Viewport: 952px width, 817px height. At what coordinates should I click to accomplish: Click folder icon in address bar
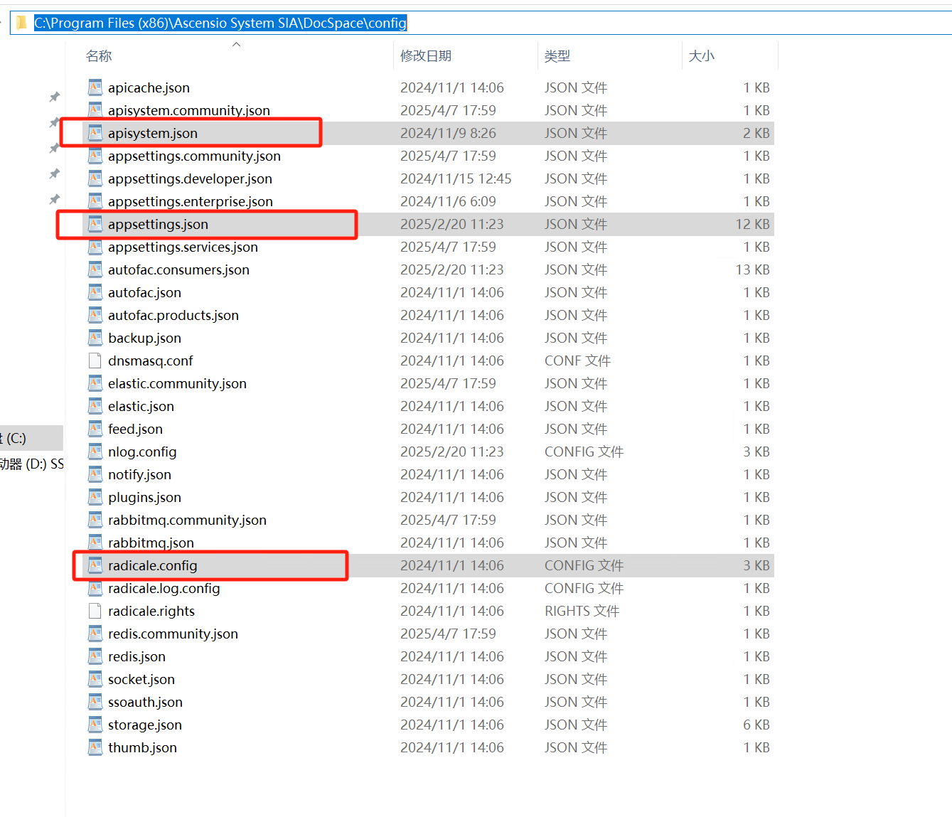[x=21, y=23]
